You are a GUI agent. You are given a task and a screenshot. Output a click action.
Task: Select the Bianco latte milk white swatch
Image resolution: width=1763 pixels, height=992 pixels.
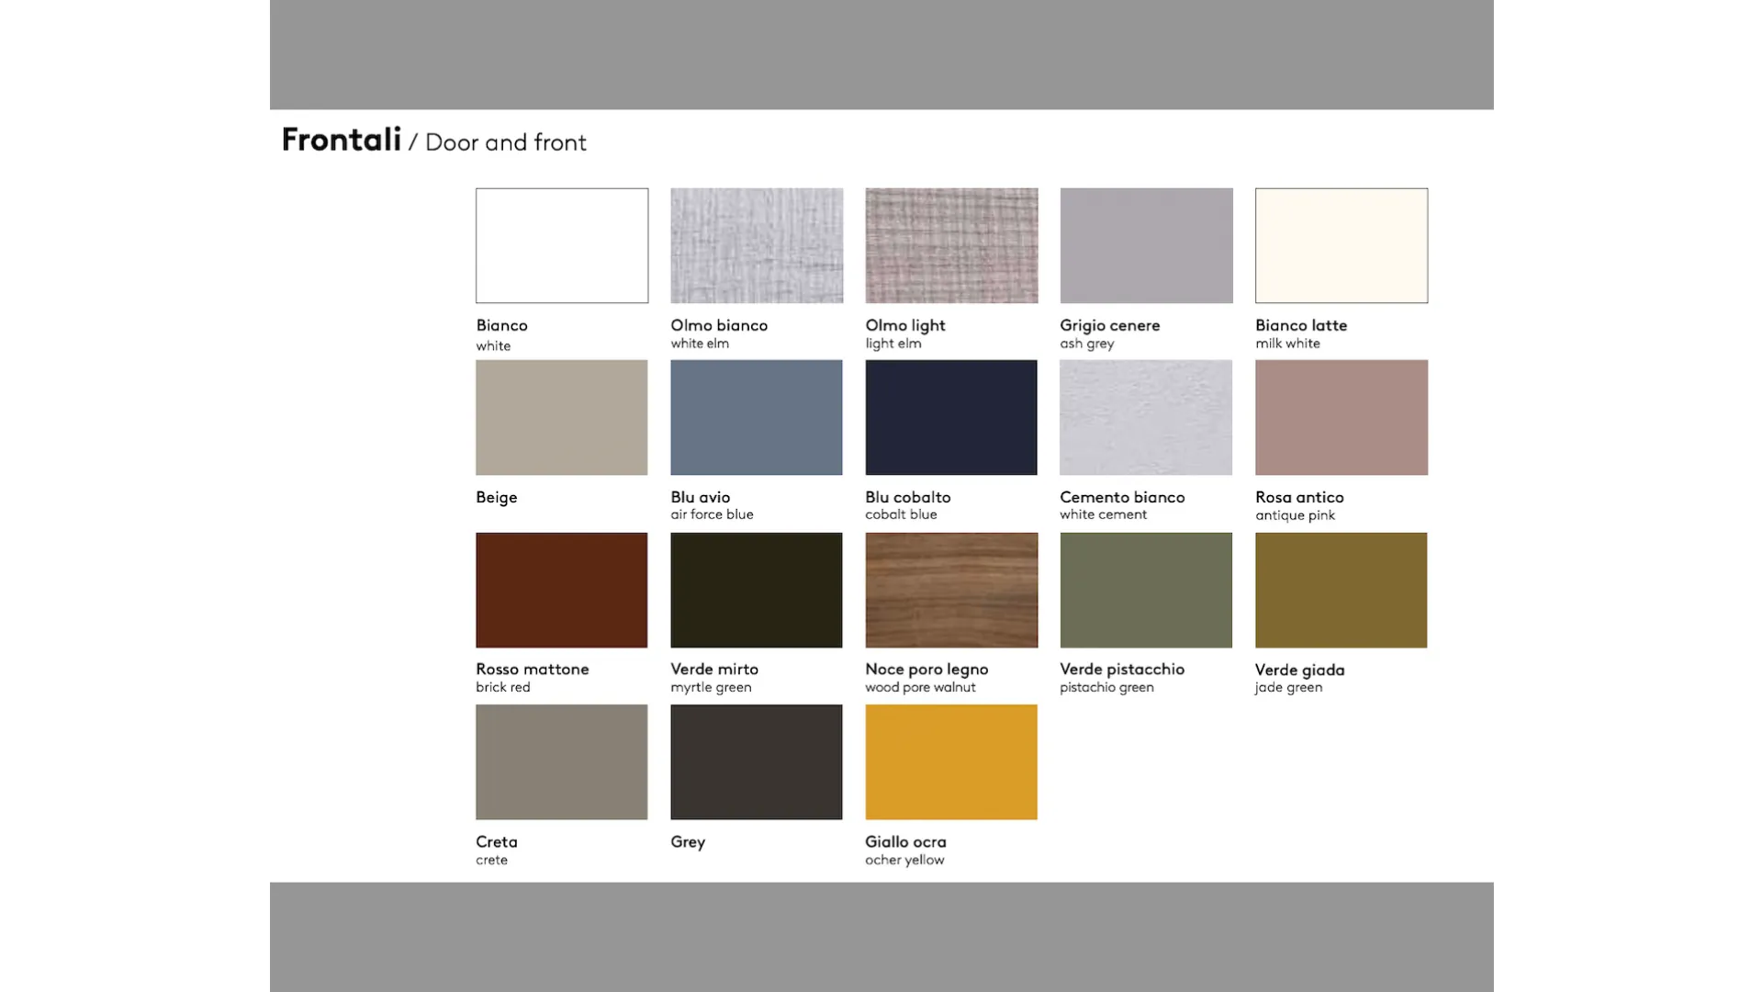[1341, 245]
